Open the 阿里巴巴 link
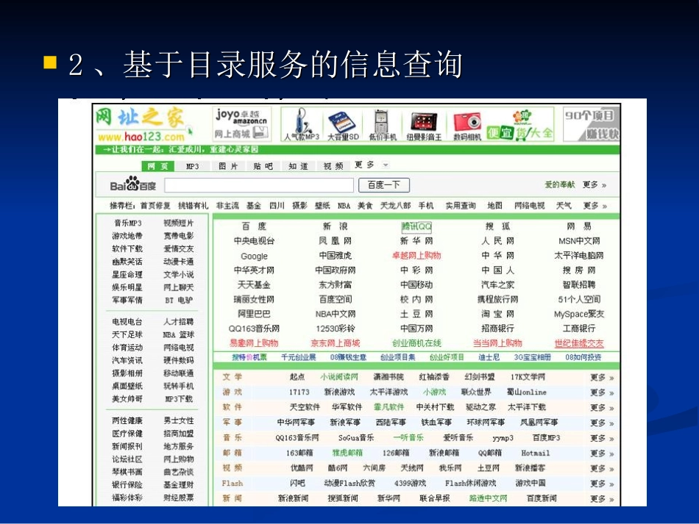The height and width of the screenshot is (524, 699). pos(254,314)
